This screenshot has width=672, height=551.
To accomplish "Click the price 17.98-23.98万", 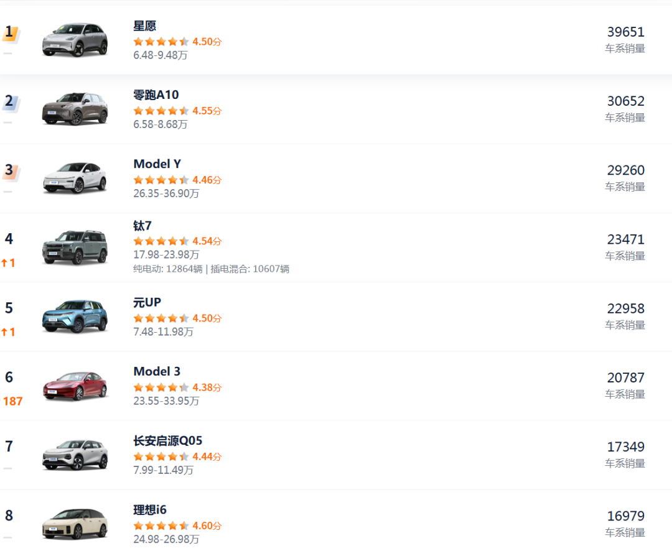I will pos(166,255).
